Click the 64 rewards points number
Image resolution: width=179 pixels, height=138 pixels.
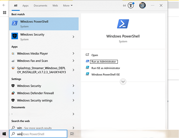pos(124,5)
